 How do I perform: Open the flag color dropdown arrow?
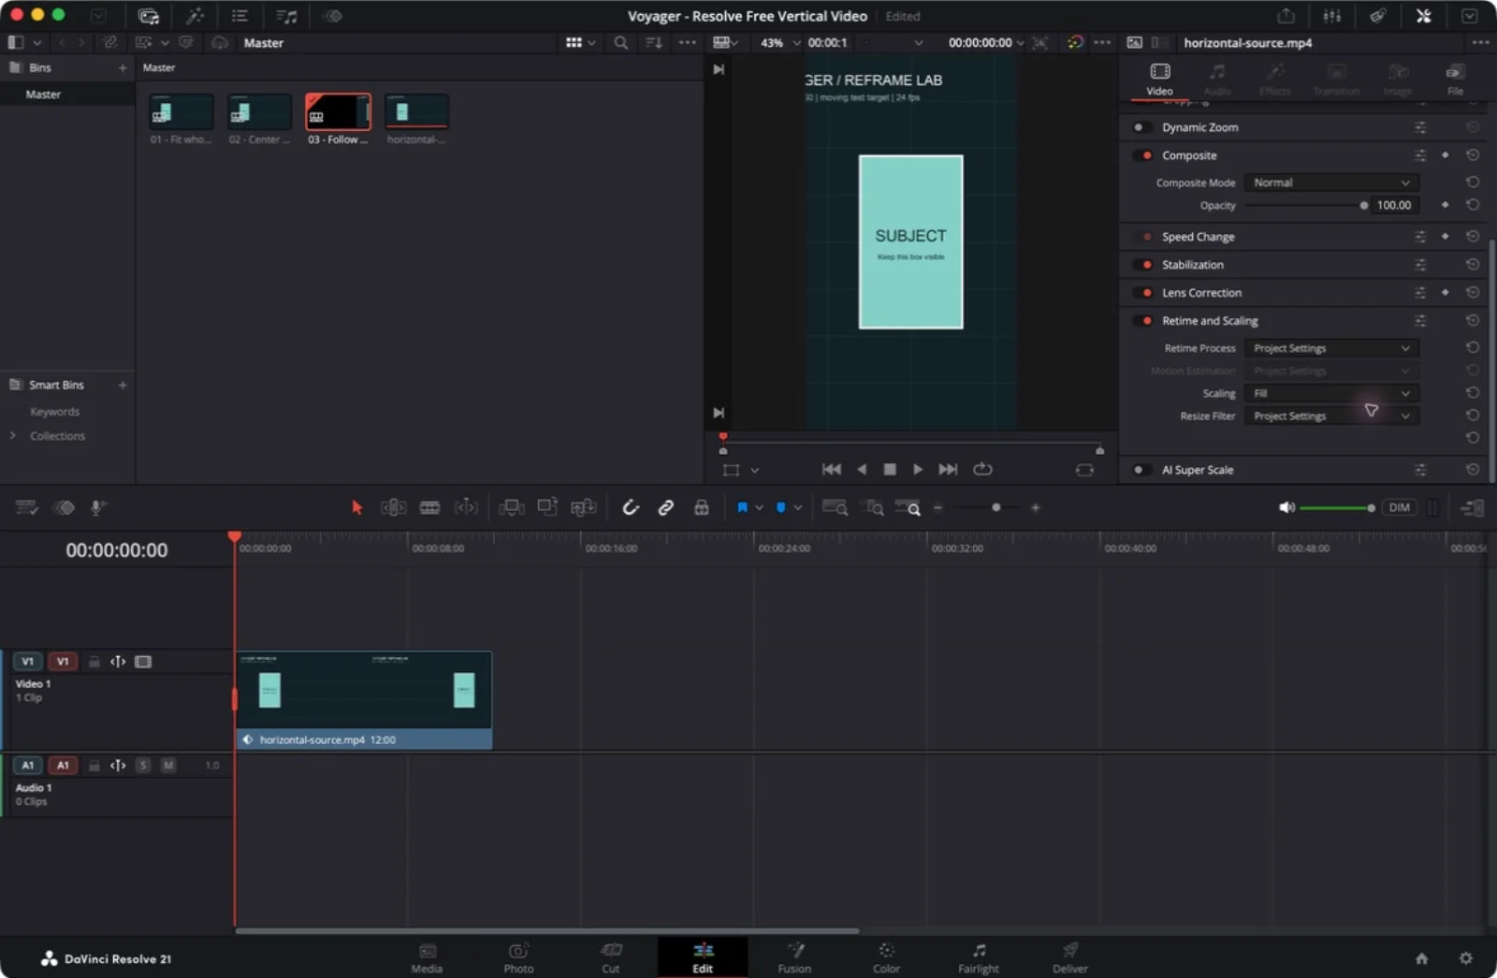click(759, 507)
